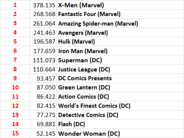
Task: Click the value 378.135 cell
Action: 43,5
